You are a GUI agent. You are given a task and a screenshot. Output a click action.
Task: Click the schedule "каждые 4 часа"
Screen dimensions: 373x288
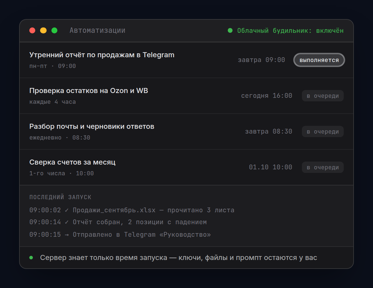[x=53, y=102]
